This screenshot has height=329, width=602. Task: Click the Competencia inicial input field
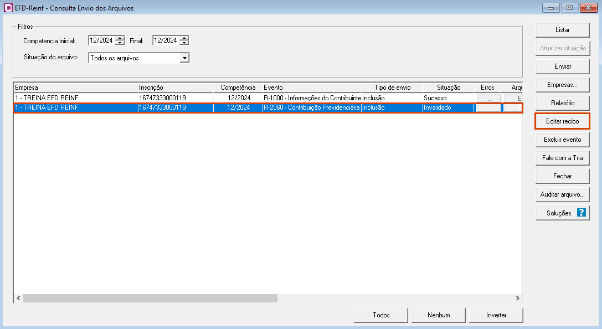[102, 40]
